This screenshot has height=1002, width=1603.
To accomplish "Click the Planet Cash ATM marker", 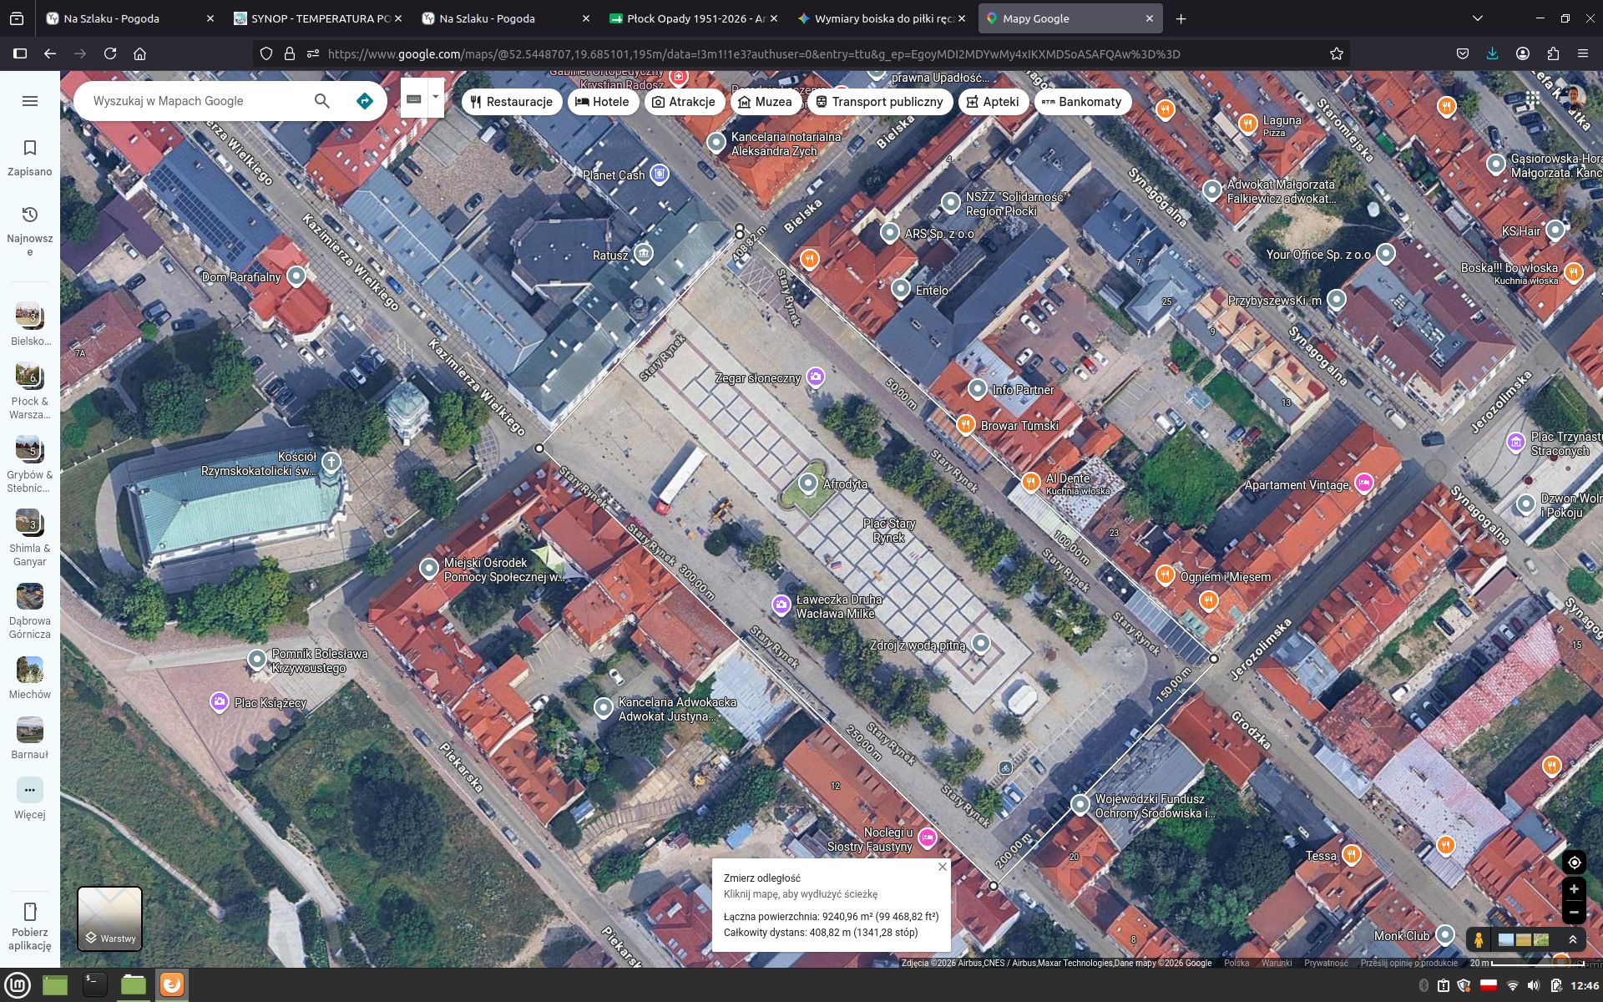I will point(660,174).
